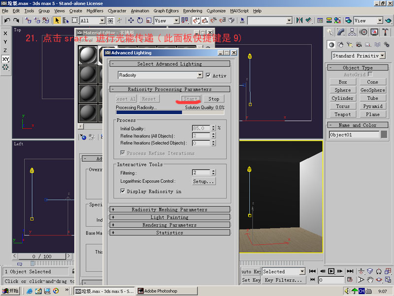Activate the Select Object arrow tool
Image resolution: width=394 pixels, height=296 pixels.
click(57, 20)
